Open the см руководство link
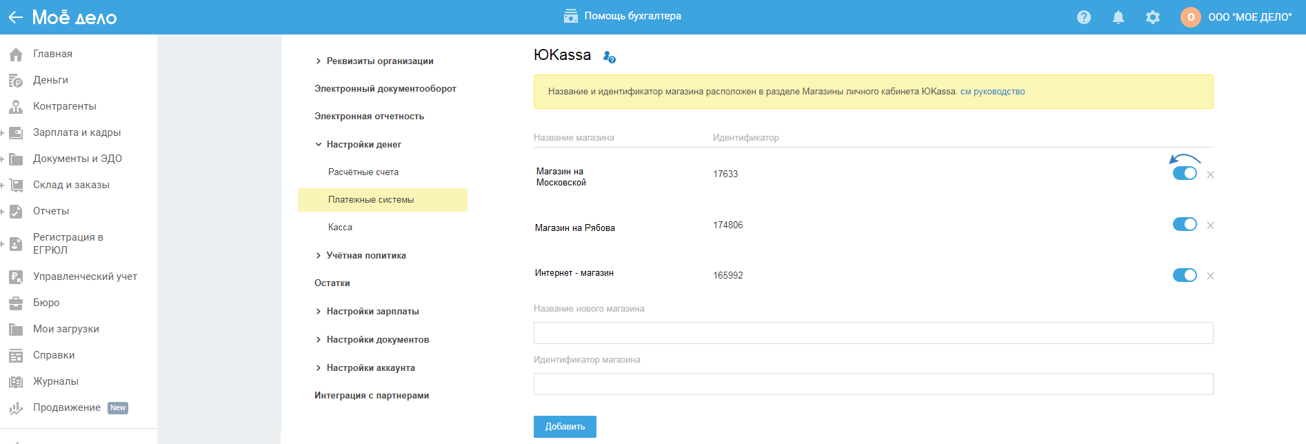Screen dimensions: 1306x444 click(992, 92)
